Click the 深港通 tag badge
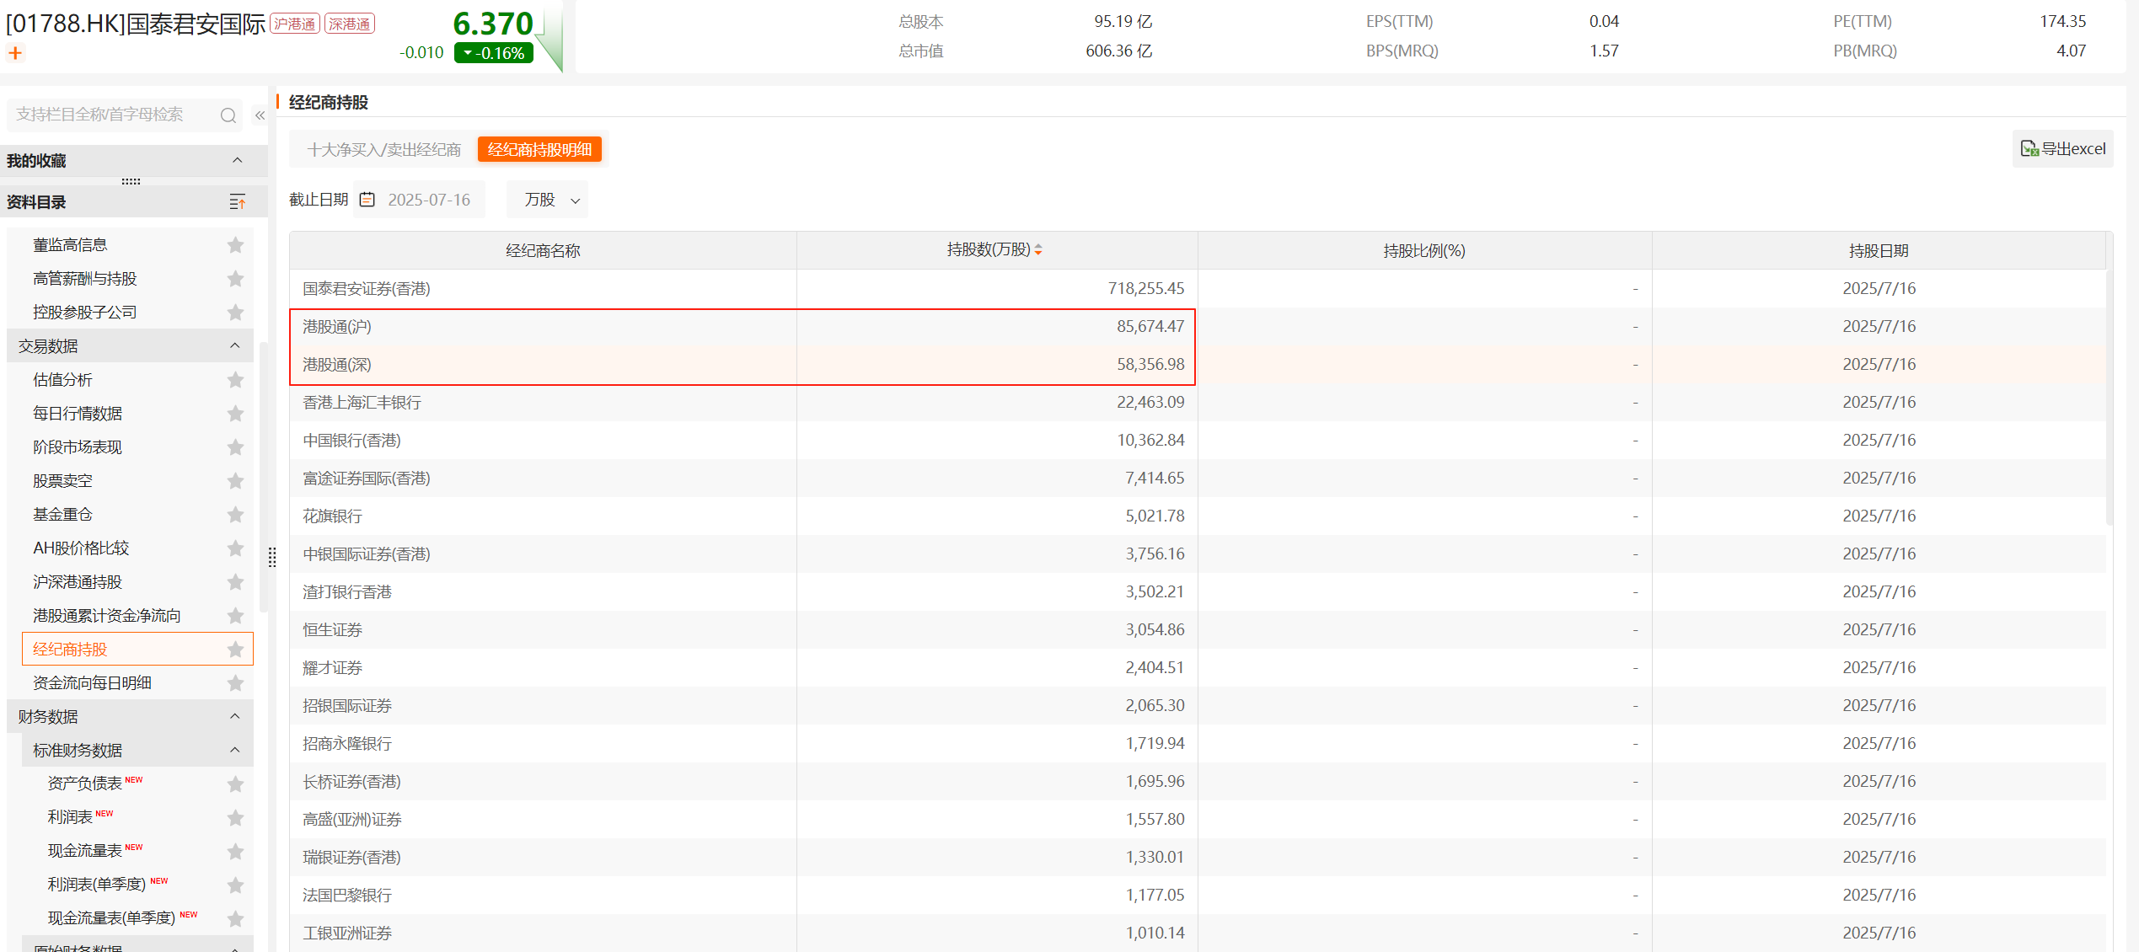Viewport: 2139px width, 952px height. tap(350, 24)
